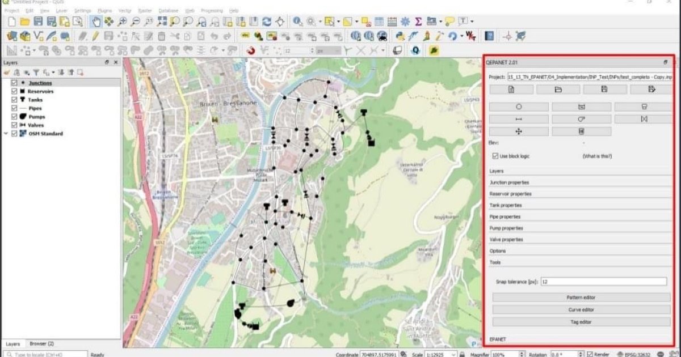Screen dimensions: 681x357
Task: Expand the Pump properties section
Action: coord(579,228)
